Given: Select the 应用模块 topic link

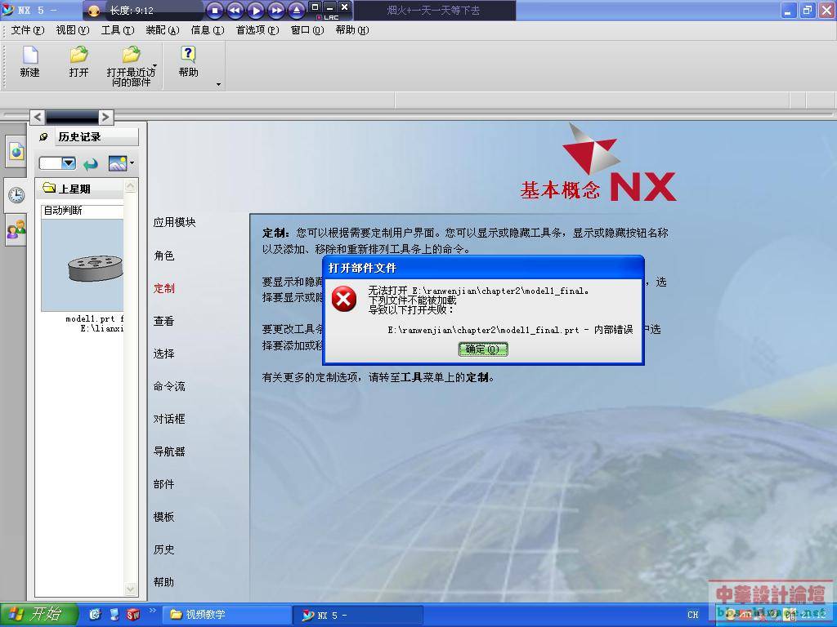Looking at the screenshot, I should coord(175,222).
